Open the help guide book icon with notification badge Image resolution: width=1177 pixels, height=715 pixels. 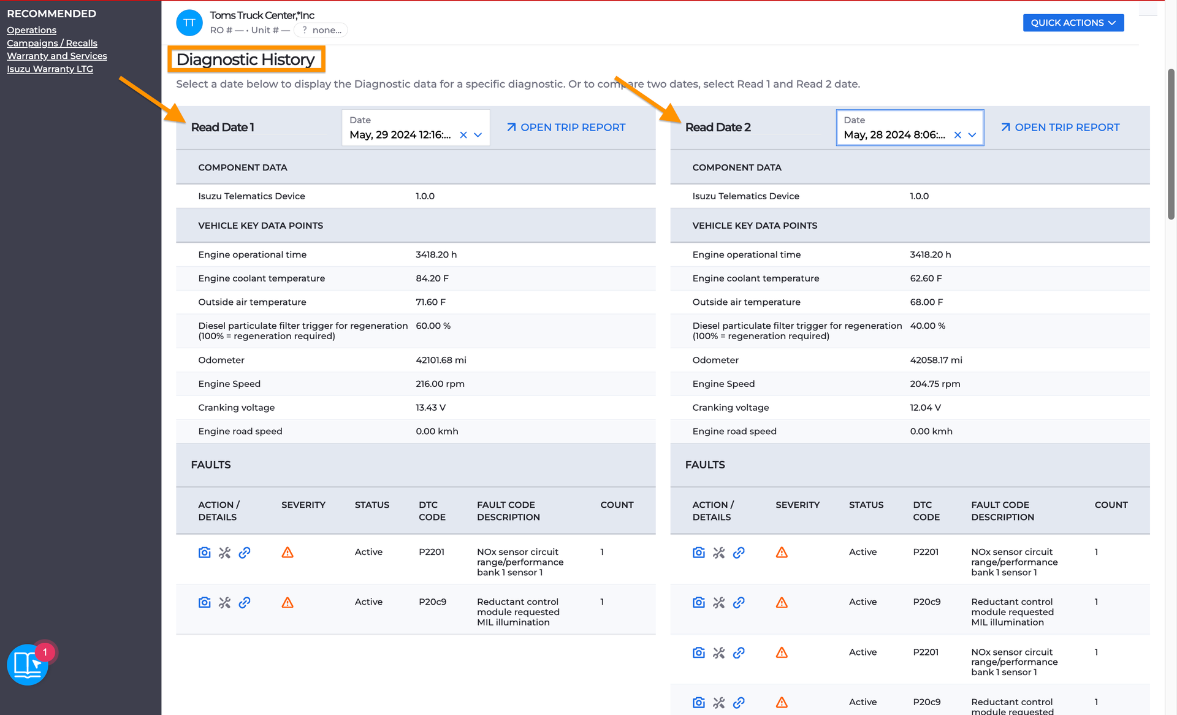(28, 664)
